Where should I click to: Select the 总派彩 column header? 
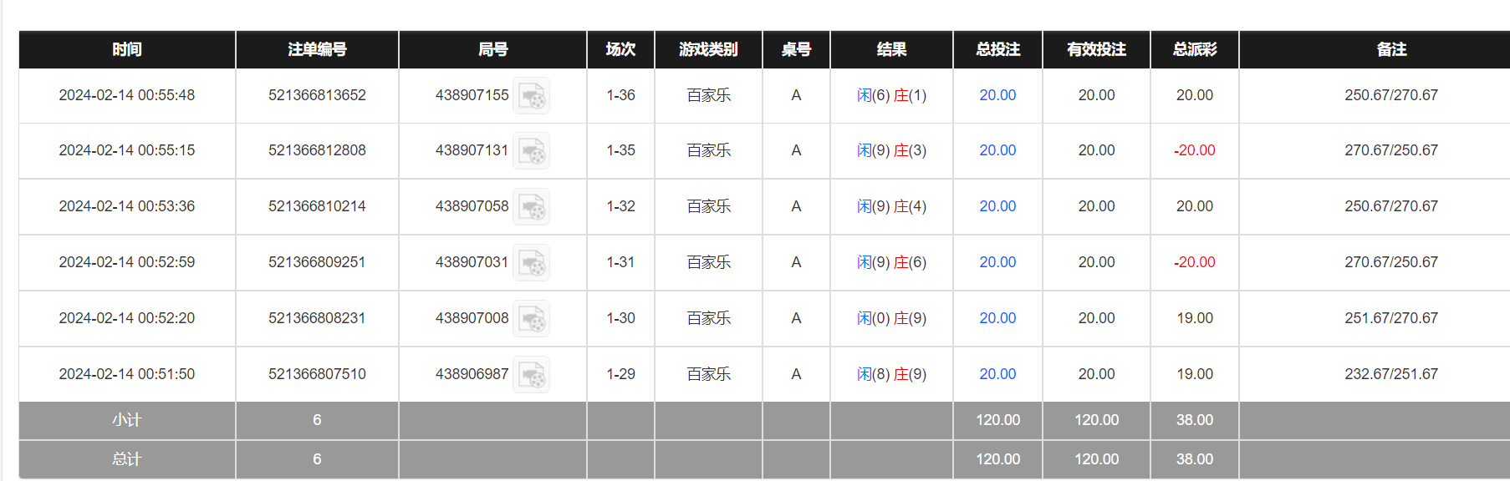point(1194,49)
